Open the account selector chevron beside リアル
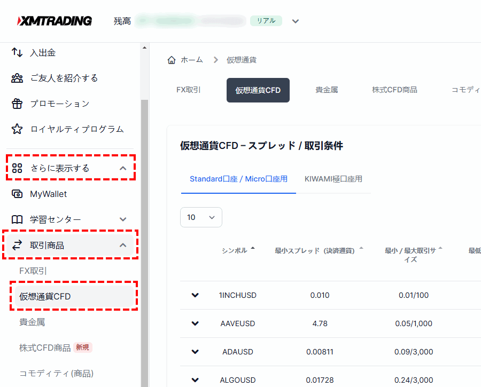This screenshot has width=481, height=387. pyautogui.click(x=295, y=21)
